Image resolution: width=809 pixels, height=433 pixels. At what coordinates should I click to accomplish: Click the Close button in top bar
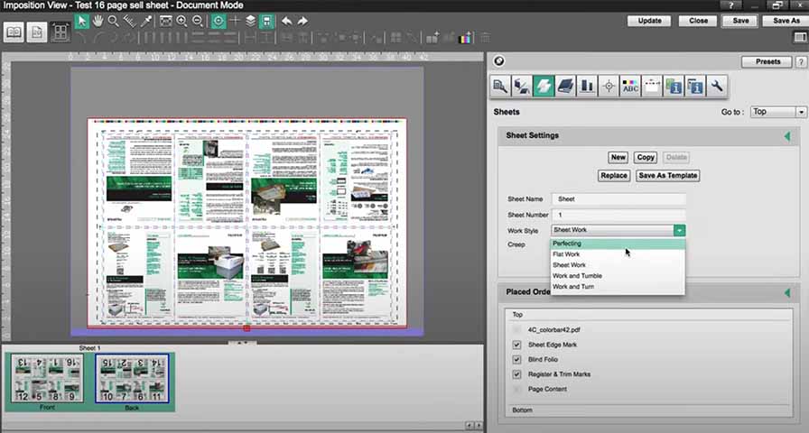point(698,21)
